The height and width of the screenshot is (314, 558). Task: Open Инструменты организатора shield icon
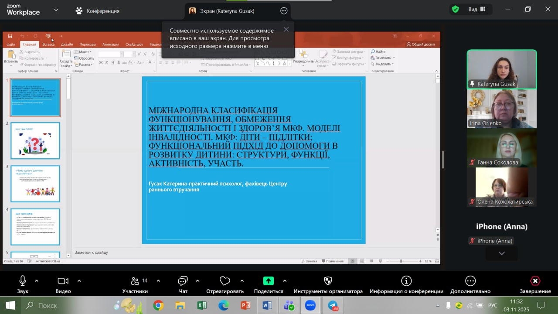click(x=328, y=281)
